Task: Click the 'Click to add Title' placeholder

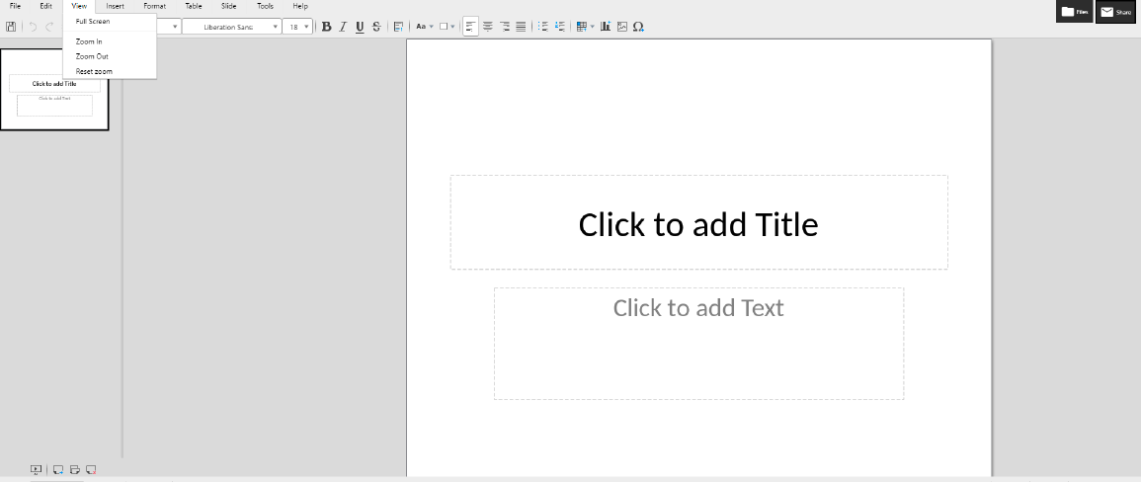Action: coord(698,223)
